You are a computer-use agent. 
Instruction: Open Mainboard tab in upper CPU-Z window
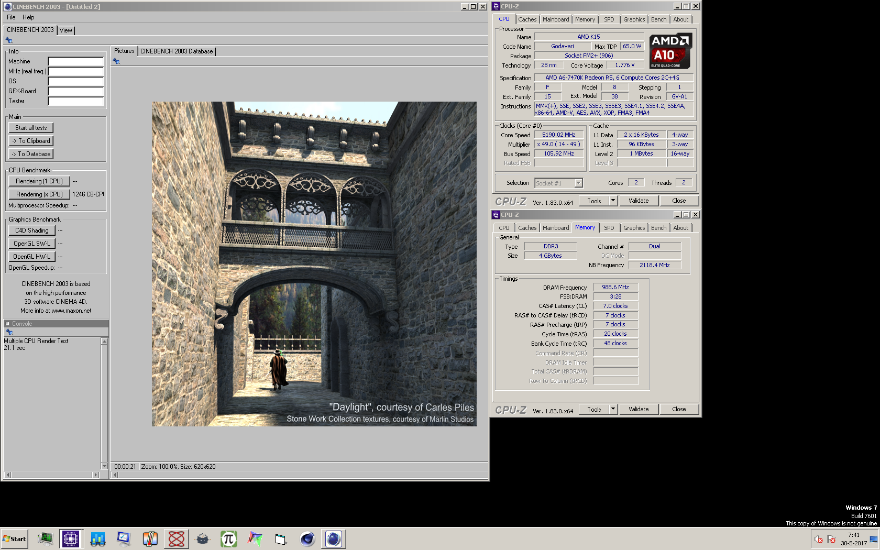tap(556, 19)
